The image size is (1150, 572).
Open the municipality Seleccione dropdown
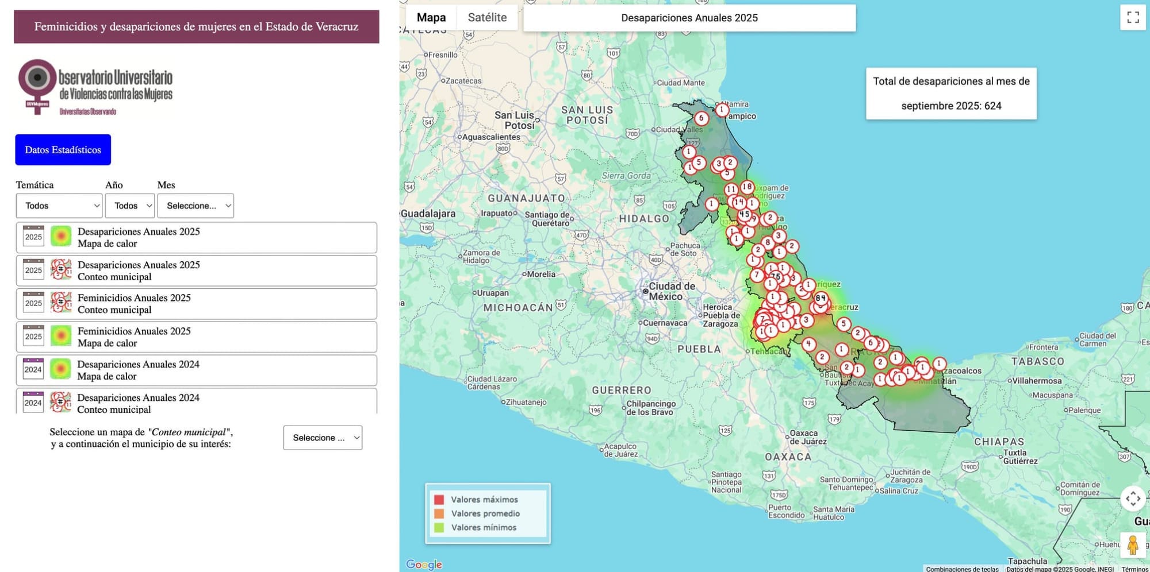point(323,438)
